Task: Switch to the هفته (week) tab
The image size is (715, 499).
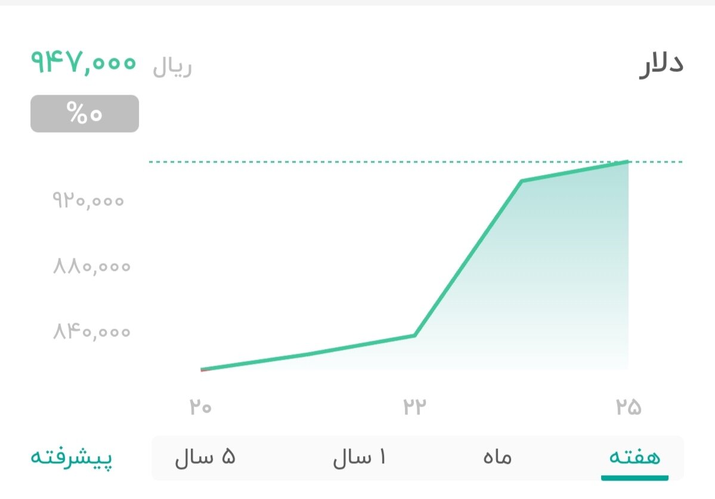Action: pyautogui.click(x=634, y=457)
